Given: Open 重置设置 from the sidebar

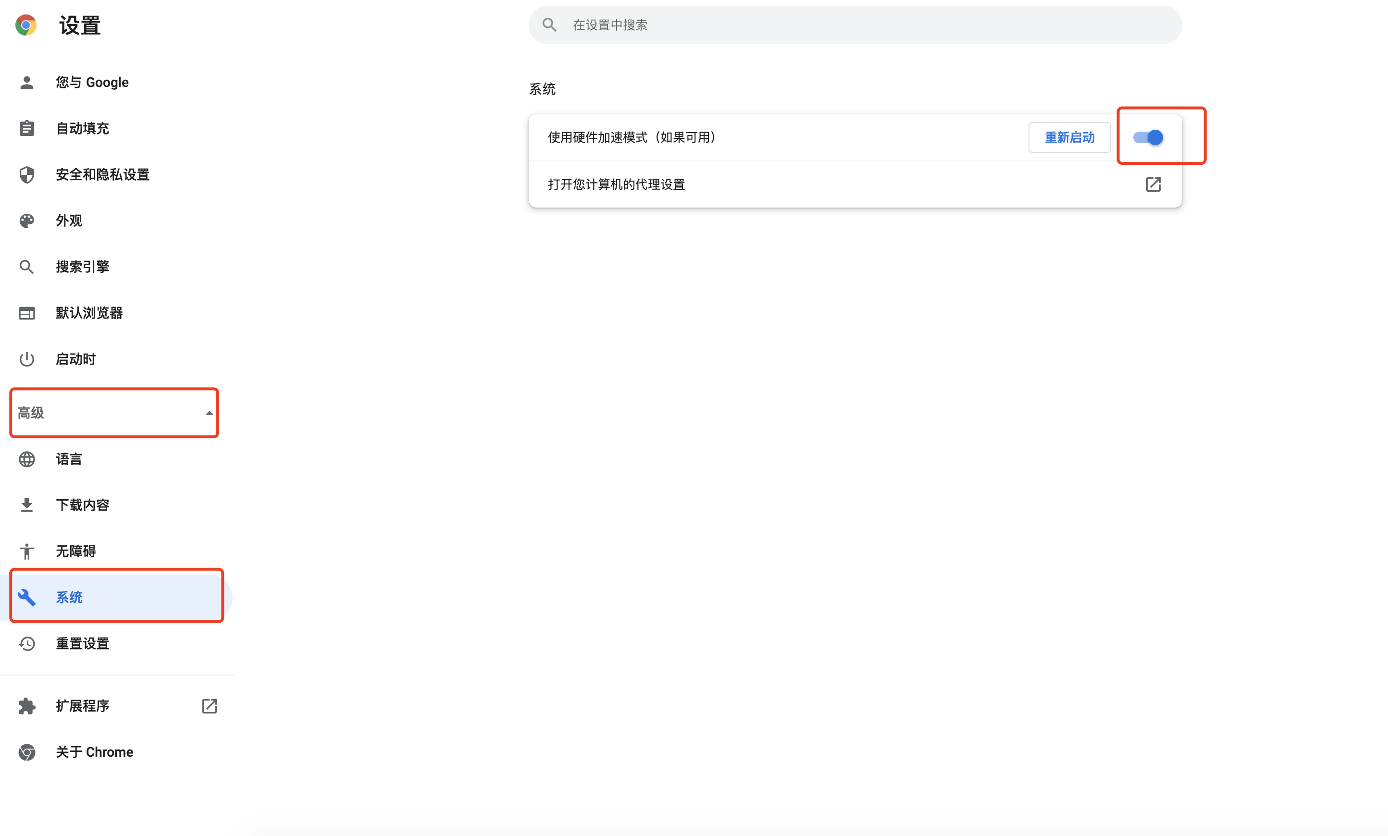Looking at the screenshot, I should click(x=82, y=643).
